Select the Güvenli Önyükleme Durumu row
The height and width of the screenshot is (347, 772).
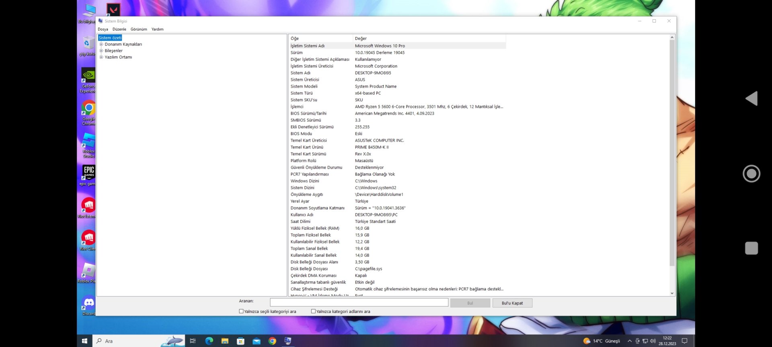[397, 167]
